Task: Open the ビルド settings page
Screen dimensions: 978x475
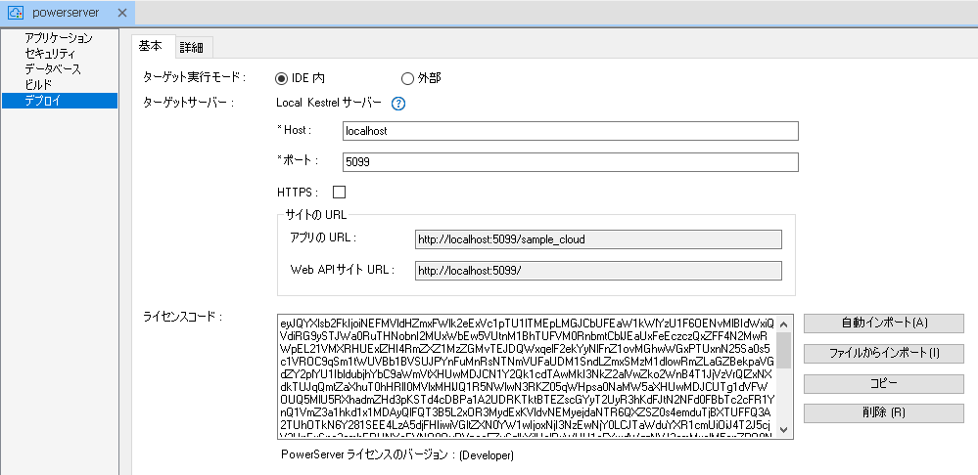Action: [38, 85]
